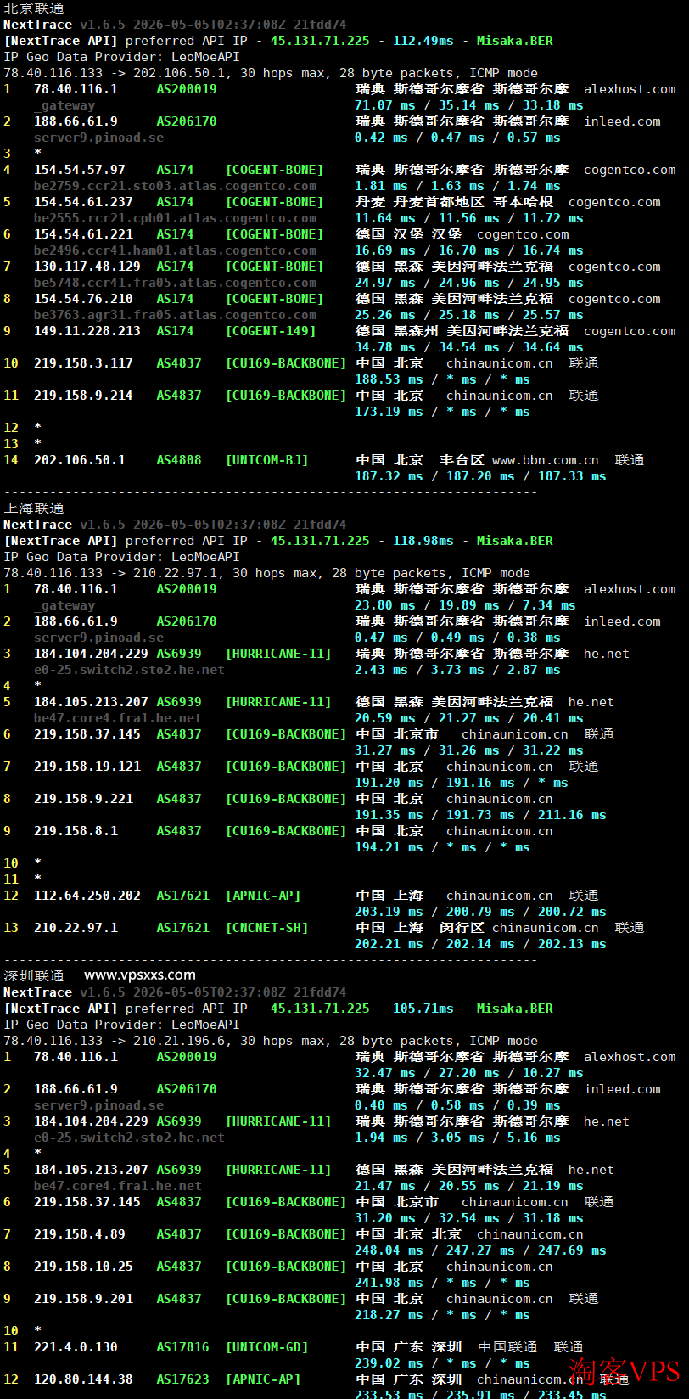Image resolution: width=689 pixels, height=1399 pixels.
Task: Select the AS4808 number
Action: (179, 460)
